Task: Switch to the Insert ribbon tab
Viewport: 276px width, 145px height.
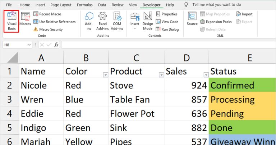Action: [x=40, y=5]
